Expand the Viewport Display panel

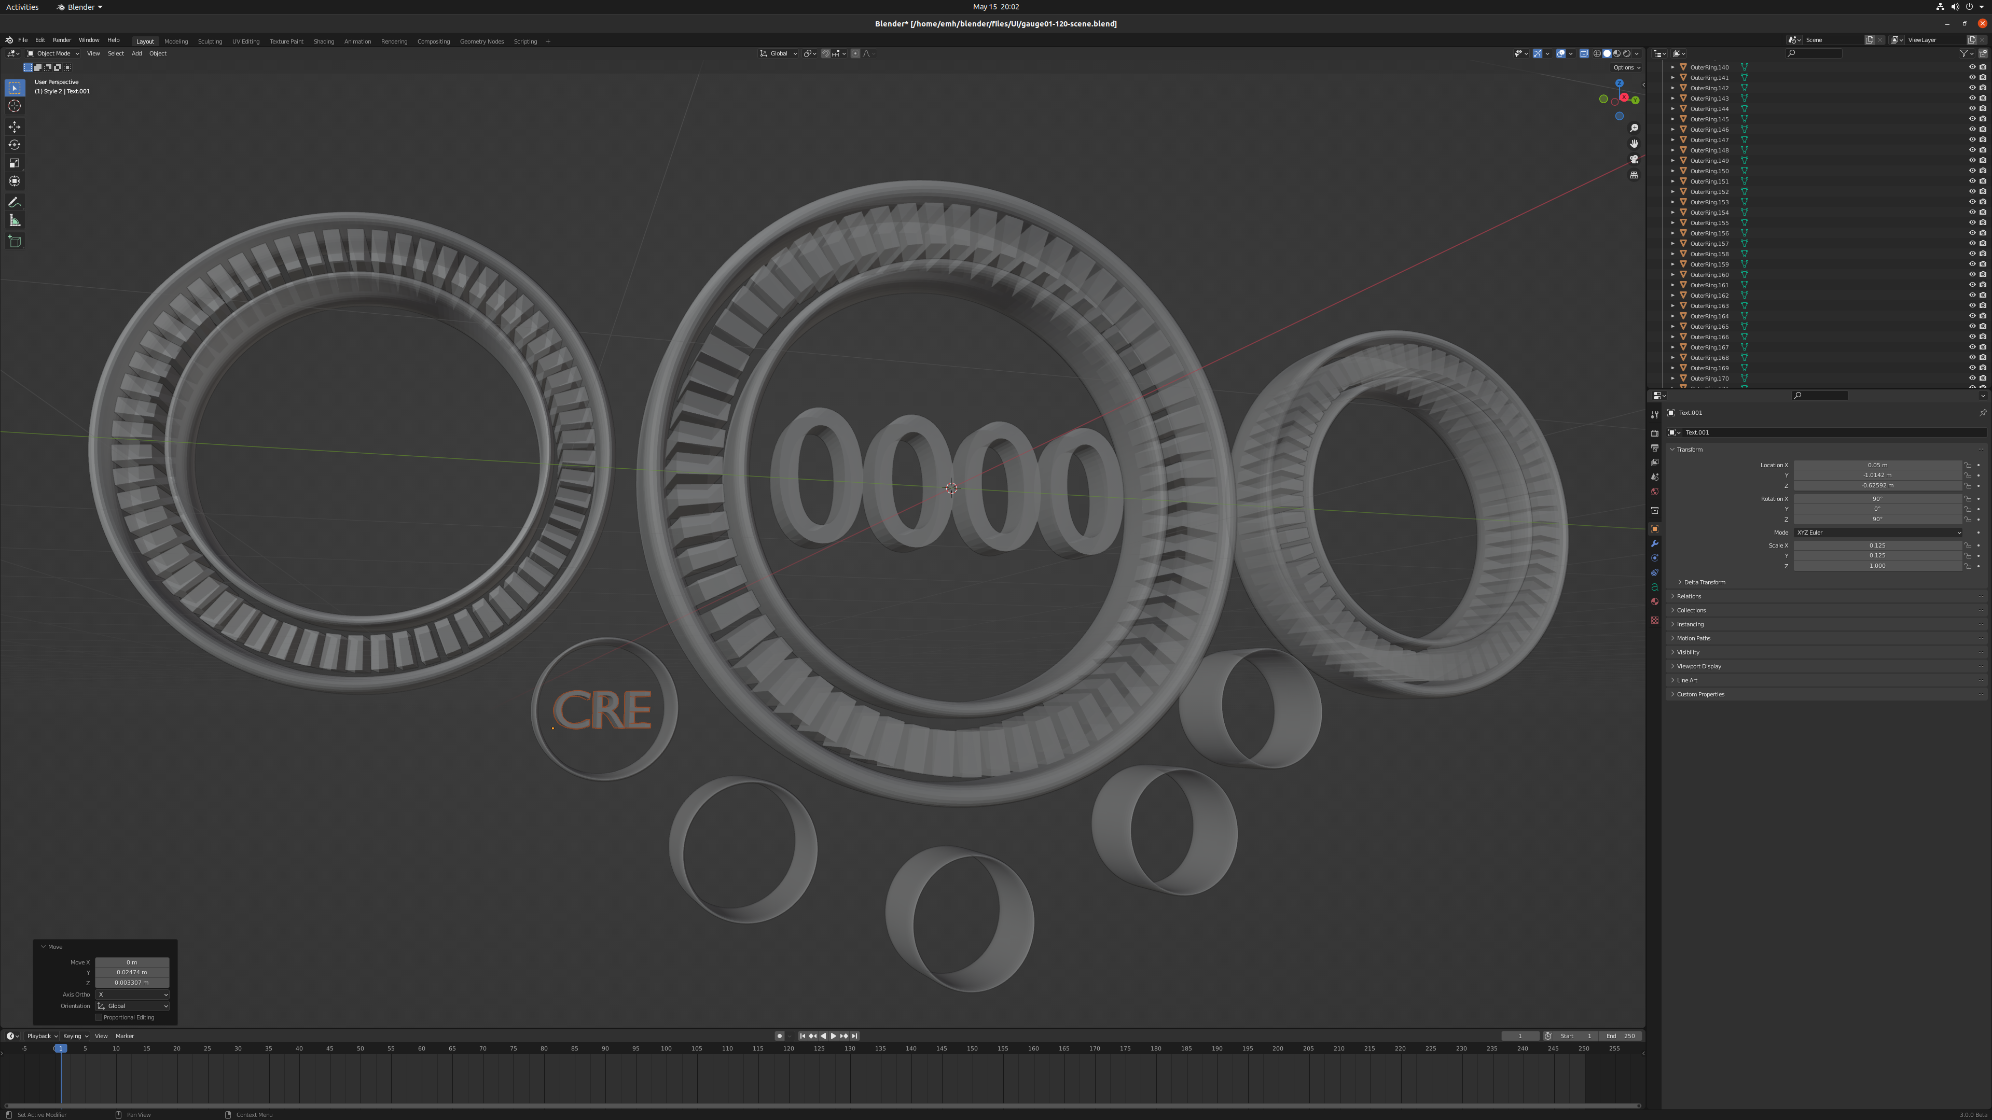(1698, 666)
